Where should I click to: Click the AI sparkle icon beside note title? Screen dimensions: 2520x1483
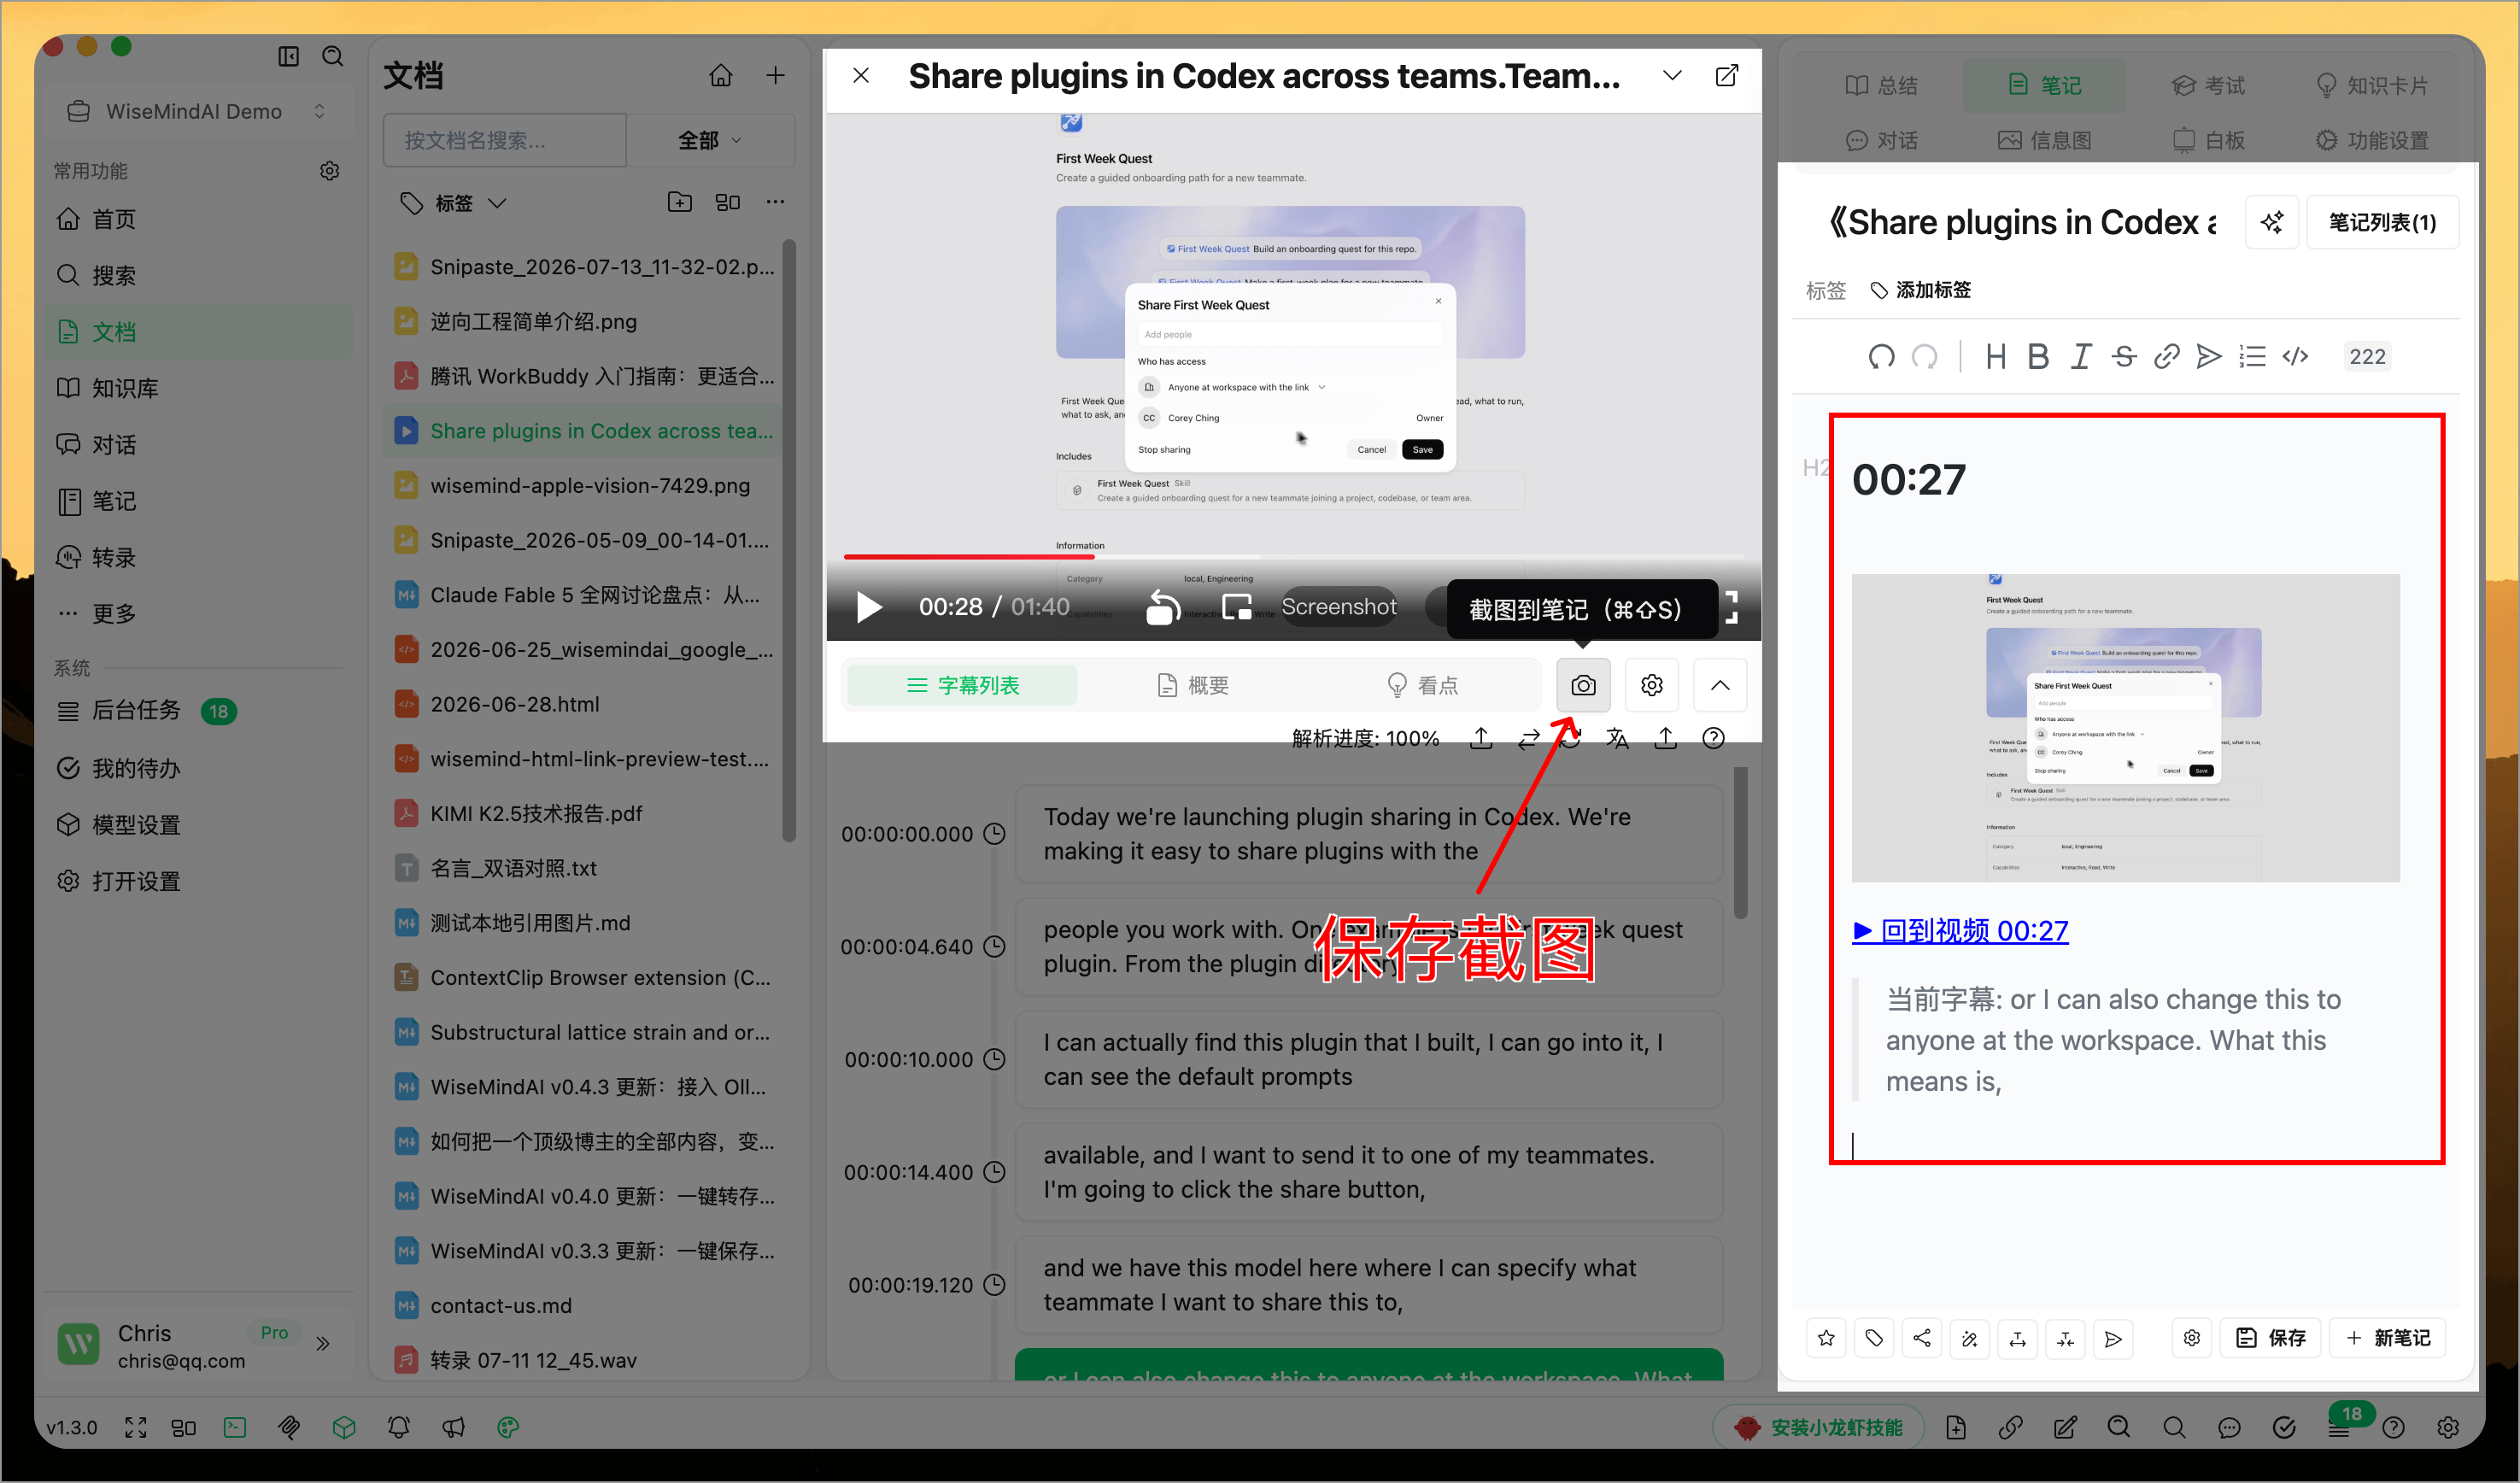pos(2271,222)
